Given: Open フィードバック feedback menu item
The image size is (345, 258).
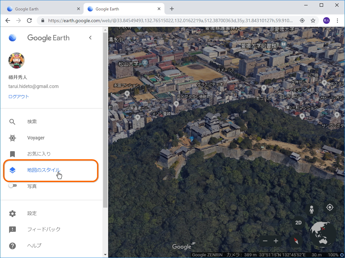Looking at the screenshot, I should tap(52, 229).
